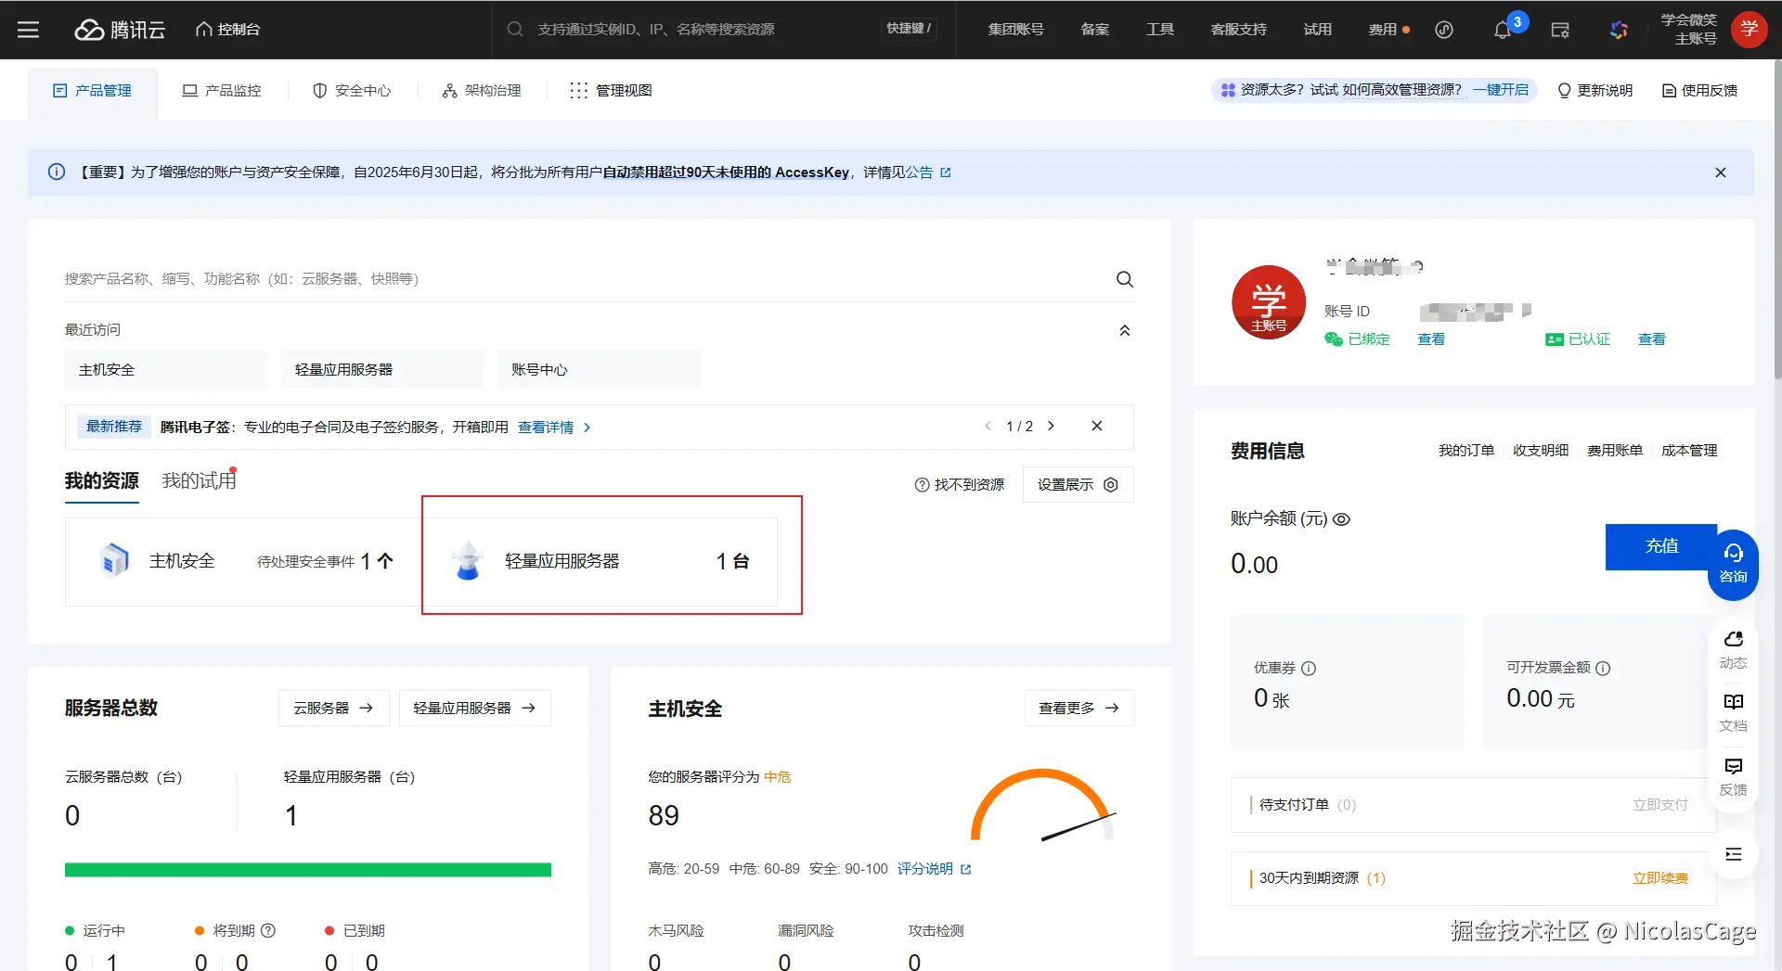Open the hamburger navigation menu

point(29,30)
